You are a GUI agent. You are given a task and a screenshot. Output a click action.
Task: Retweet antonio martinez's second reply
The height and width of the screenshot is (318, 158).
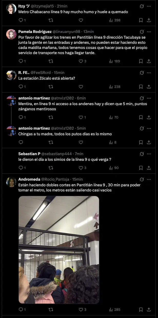pos(51,142)
